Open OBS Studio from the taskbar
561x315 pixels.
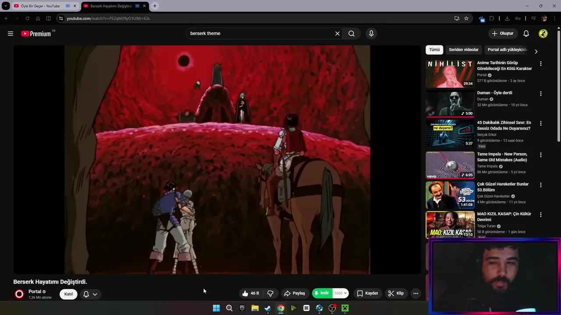[x=332, y=308]
